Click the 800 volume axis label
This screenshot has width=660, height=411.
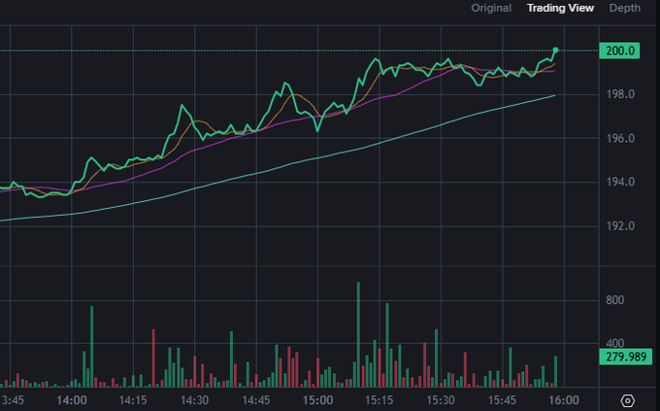[x=614, y=300]
